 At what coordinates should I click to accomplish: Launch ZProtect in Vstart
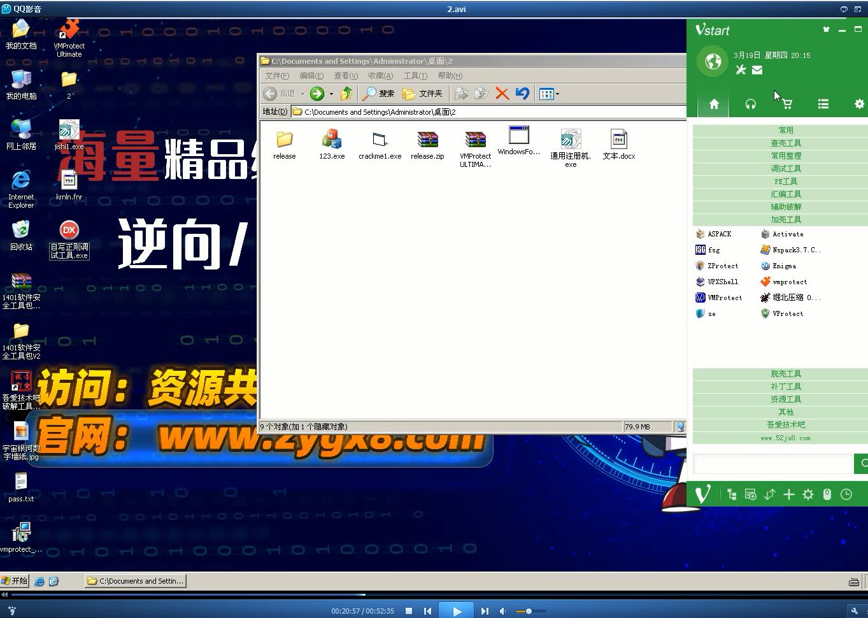click(x=717, y=266)
